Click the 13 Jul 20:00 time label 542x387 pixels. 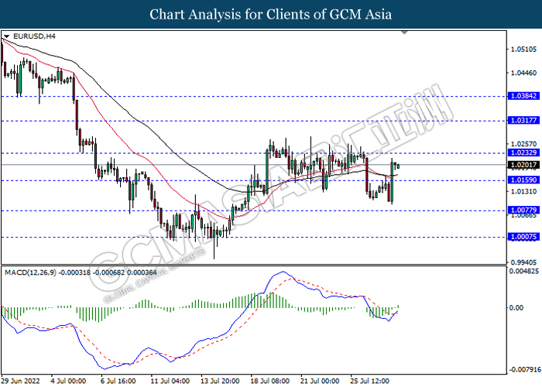point(220,381)
